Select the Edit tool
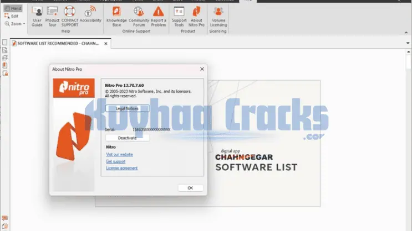This screenshot has height=231, width=412. (x=12, y=16)
